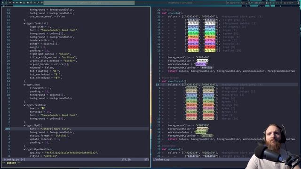
Task: Place cursor on "widget.TaskList(" line
Action: click(36, 23)
